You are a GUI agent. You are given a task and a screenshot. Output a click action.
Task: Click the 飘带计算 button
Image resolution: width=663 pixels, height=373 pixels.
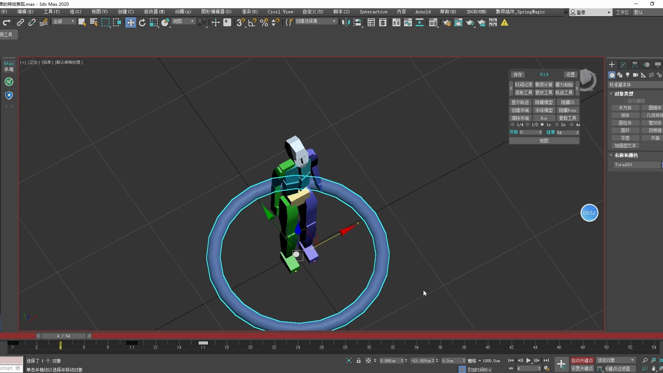coord(543,85)
